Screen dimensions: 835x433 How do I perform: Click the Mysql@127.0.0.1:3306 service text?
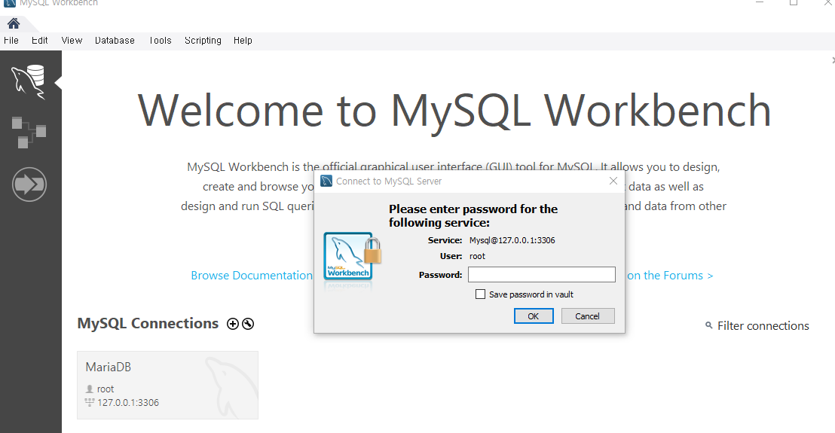[x=512, y=240]
